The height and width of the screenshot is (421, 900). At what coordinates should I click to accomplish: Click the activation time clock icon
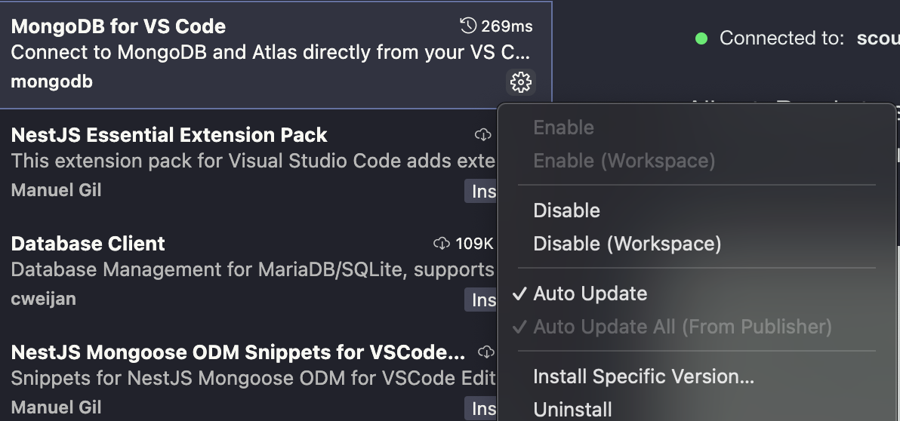click(468, 26)
